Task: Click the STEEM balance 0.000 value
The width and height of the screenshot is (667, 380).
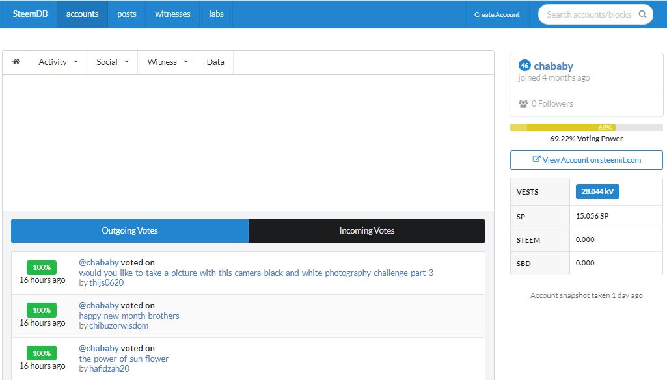Action: pyautogui.click(x=585, y=239)
